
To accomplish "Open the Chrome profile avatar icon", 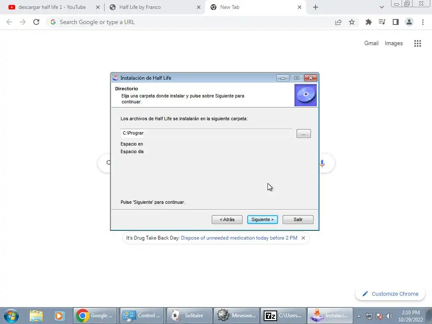I will [409, 22].
